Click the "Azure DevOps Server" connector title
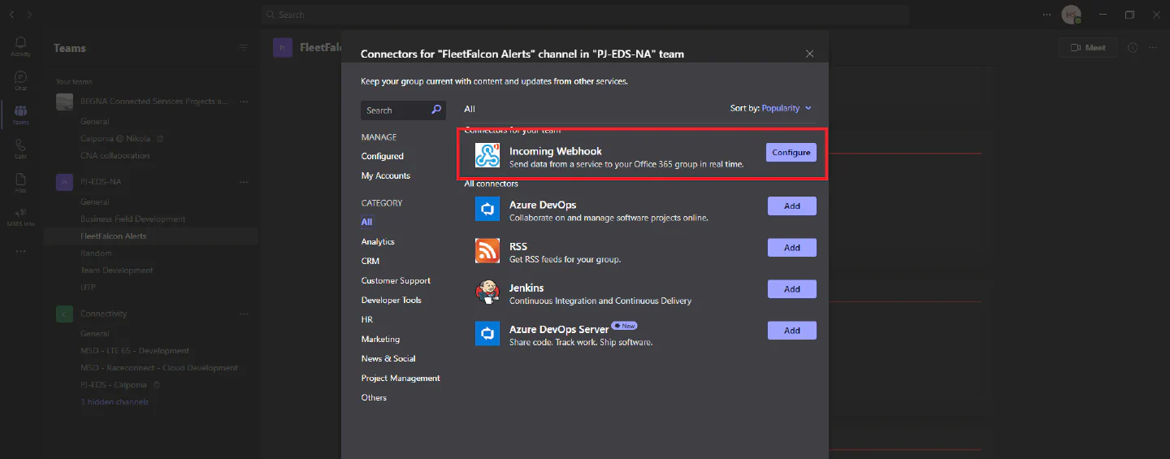 (559, 329)
